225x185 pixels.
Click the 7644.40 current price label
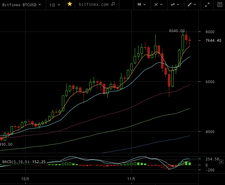[x=213, y=40]
